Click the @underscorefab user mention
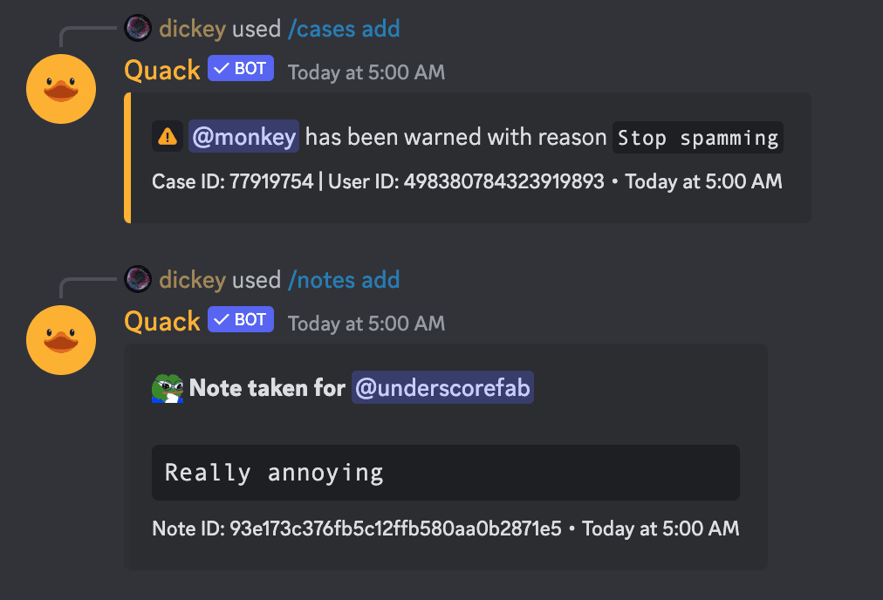The image size is (883, 600). click(x=441, y=387)
